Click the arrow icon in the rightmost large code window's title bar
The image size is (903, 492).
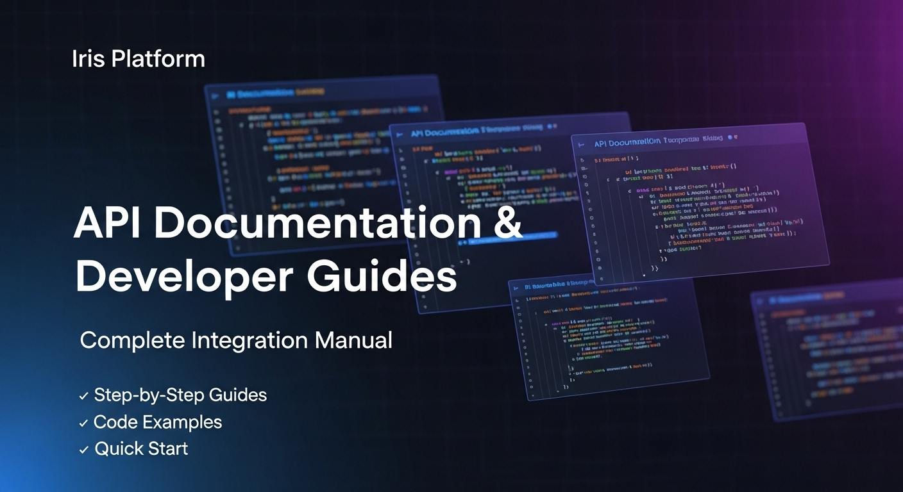tap(582, 145)
